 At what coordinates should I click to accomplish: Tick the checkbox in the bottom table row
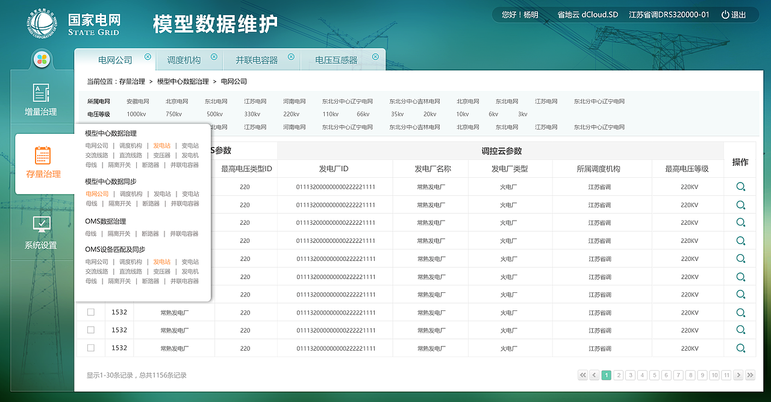click(x=91, y=348)
